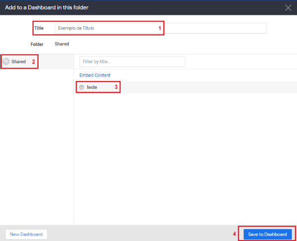Screen dimensions: 297x241
Task: Select the Shared folder in sidebar
Action: [19, 62]
